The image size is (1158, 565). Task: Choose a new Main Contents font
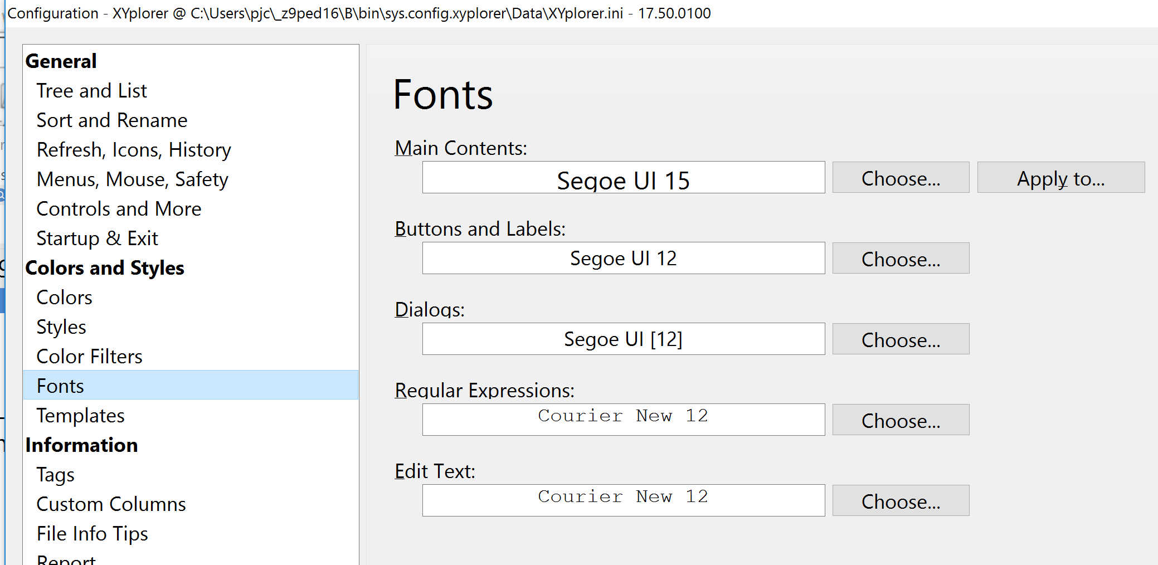click(x=901, y=177)
